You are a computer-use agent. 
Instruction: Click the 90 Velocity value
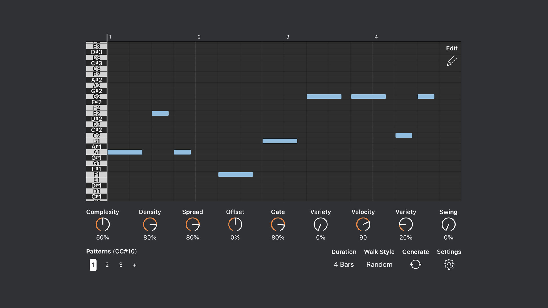(363, 238)
